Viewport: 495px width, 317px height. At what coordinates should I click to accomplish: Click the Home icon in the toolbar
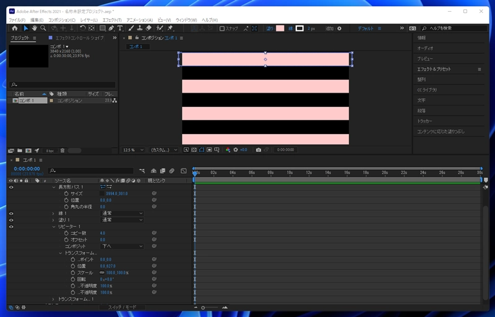tap(14, 28)
